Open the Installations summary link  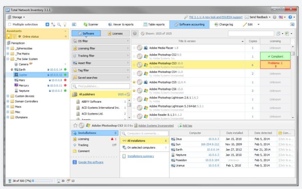click(x=140, y=156)
